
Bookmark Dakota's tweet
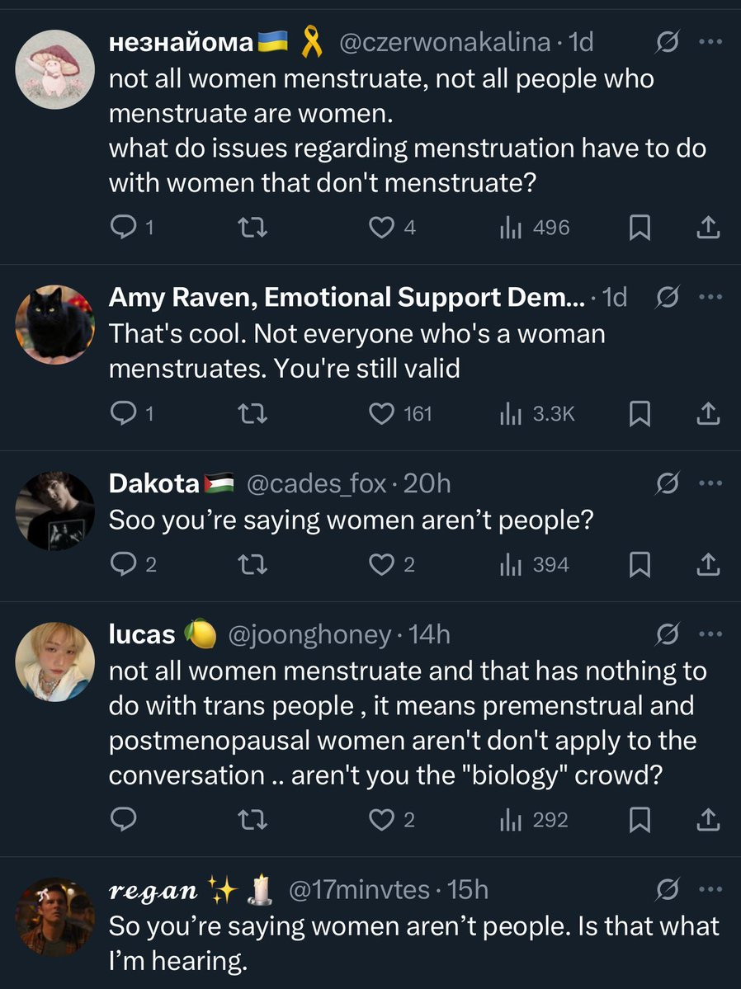(640, 565)
